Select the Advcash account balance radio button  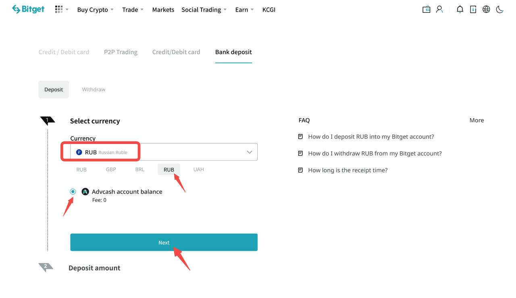(73, 191)
